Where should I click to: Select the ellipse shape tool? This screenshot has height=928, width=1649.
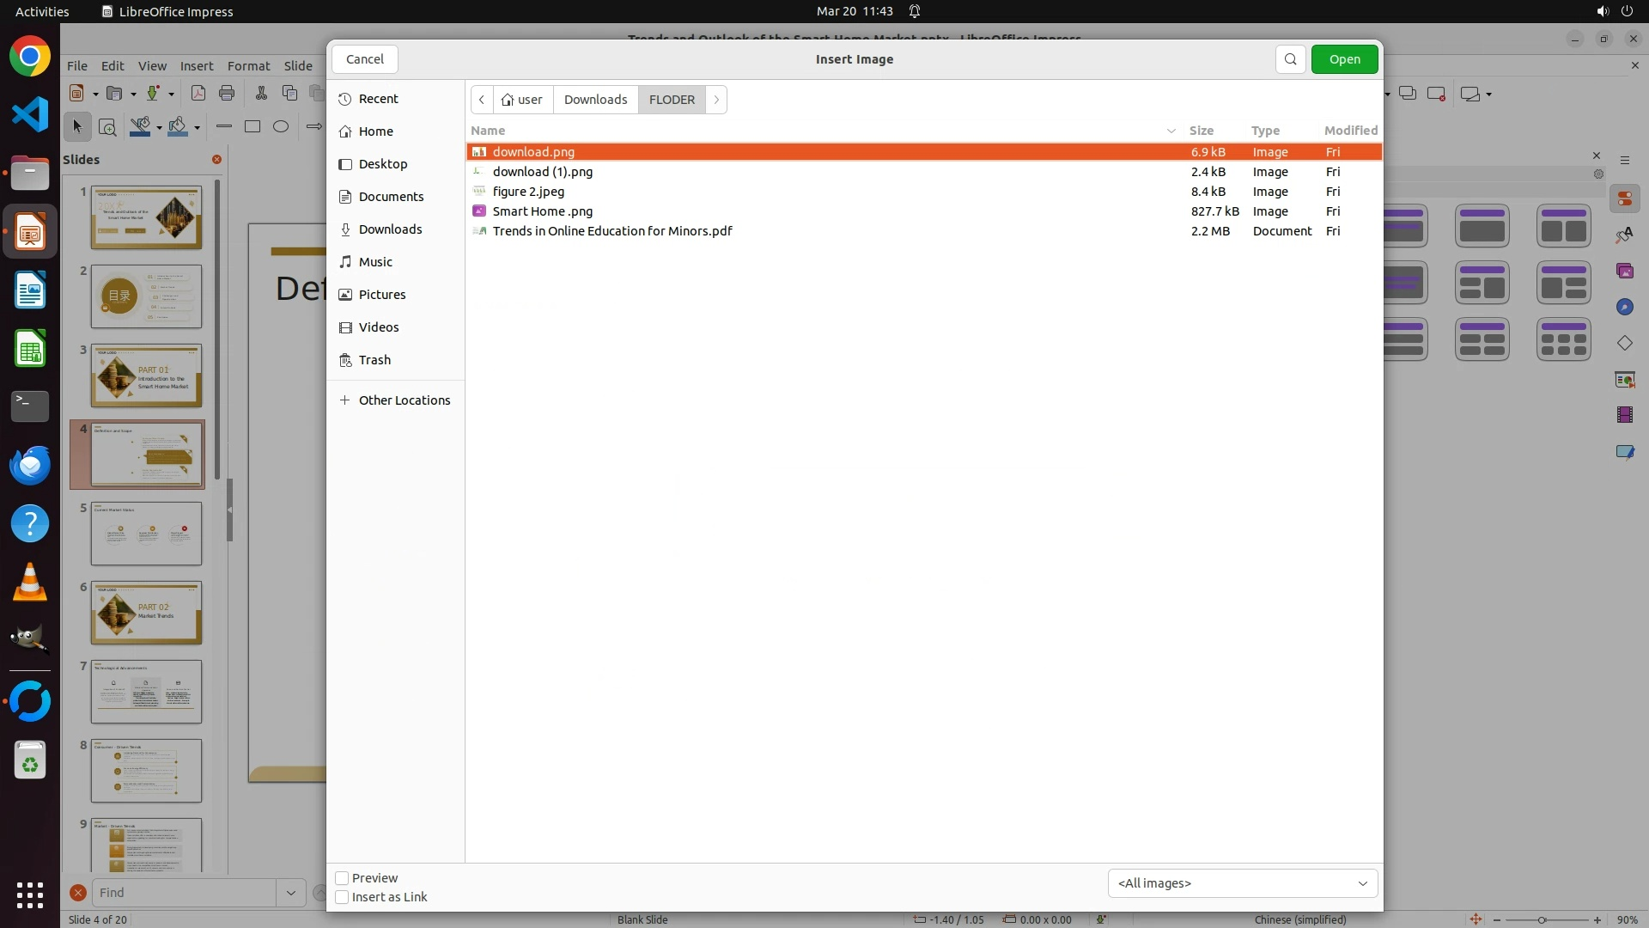[281, 126]
